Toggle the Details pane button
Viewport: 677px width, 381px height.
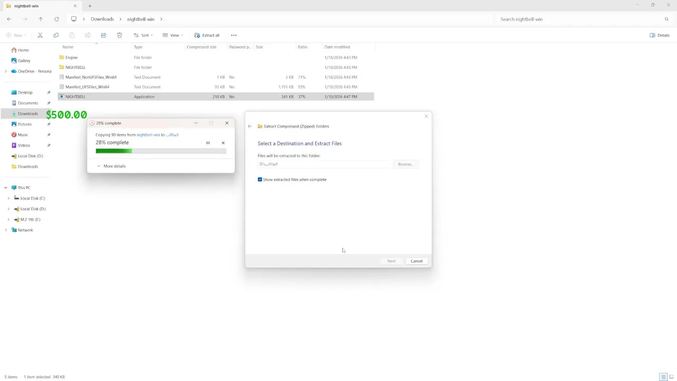(x=660, y=35)
